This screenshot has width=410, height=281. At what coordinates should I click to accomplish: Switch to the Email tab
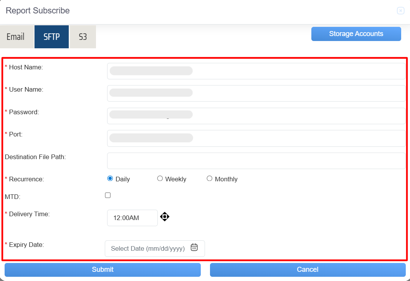16,37
